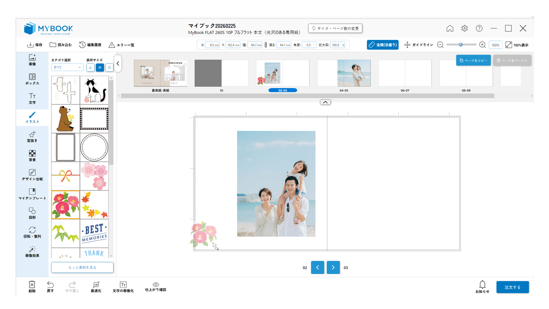Select the イラスト tab in sidebar
549x309 pixels.
32,117
